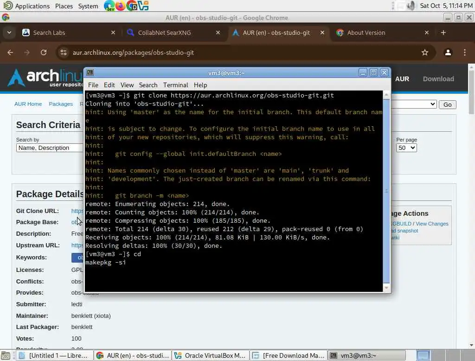Image resolution: width=475 pixels, height=361 pixels.
Task: Click maintainer name benklett (xiota)
Action: tap(91, 316)
